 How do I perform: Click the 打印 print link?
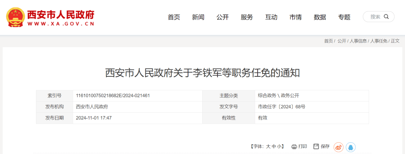(x=303, y=147)
